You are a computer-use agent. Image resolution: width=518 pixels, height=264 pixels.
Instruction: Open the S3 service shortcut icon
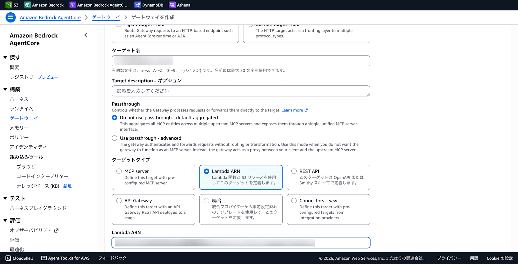point(9,5)
